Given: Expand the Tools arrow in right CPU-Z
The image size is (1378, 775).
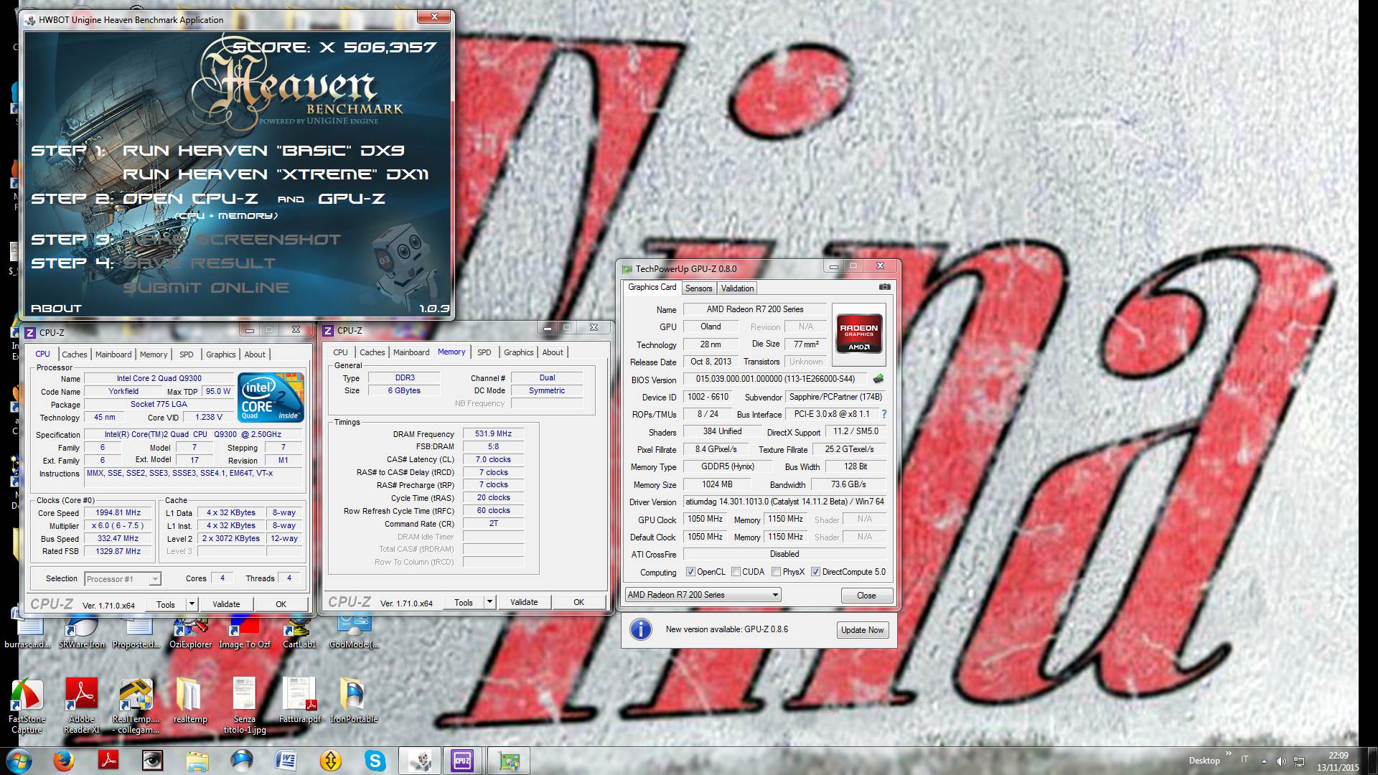Looking at the screenshot, I should click(x=489, y=602).
